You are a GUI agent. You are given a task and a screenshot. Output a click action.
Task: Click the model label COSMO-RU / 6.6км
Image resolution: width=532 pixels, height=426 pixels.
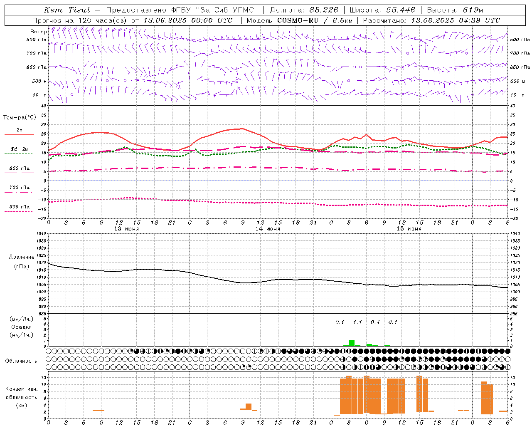(315, 20)
